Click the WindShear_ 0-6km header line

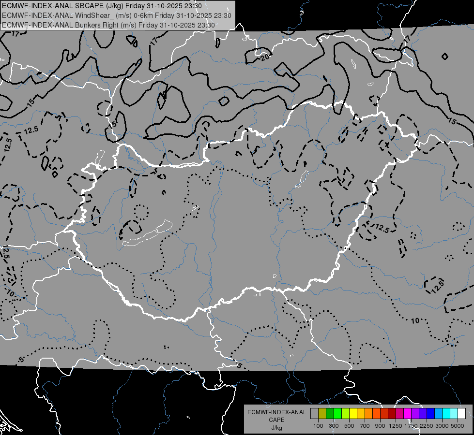pyautogui.click(x=117, y=15)
